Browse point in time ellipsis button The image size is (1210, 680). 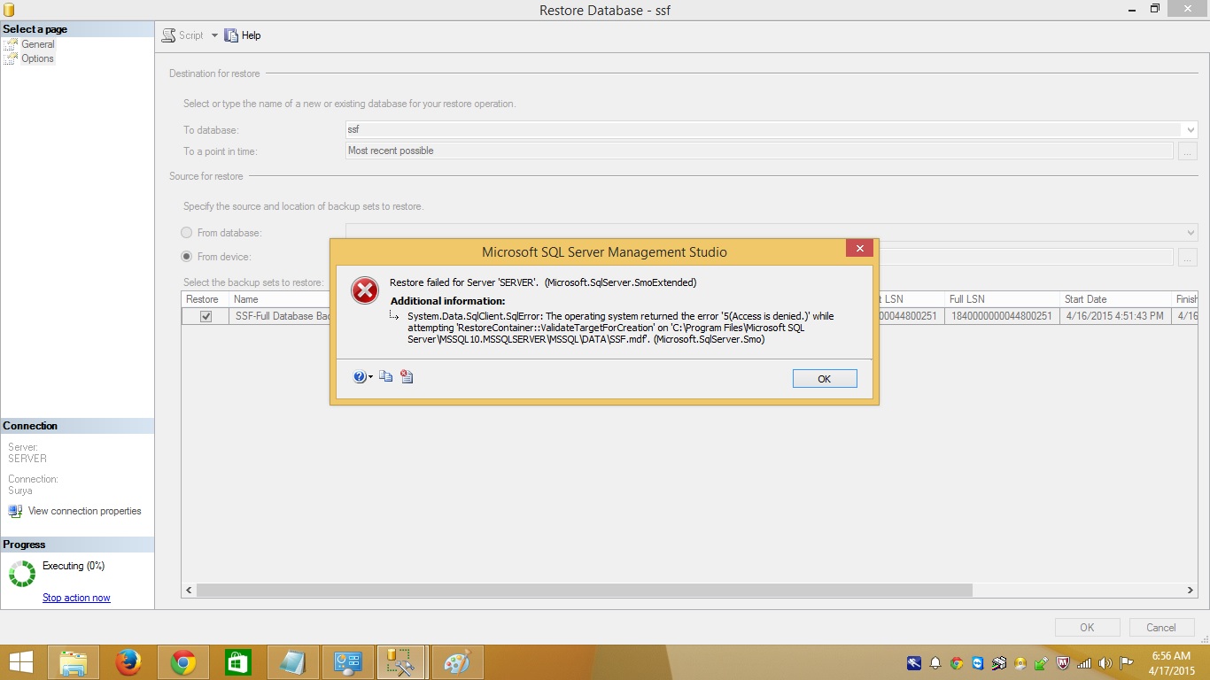(x=1188, y=151)
